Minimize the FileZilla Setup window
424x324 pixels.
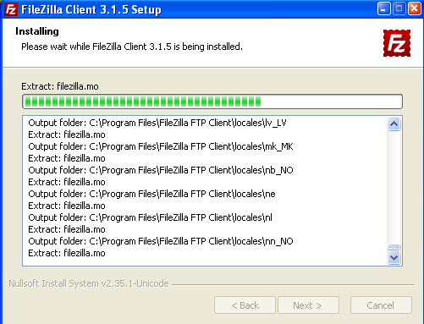pyautogui.click(x=384, y=9)
